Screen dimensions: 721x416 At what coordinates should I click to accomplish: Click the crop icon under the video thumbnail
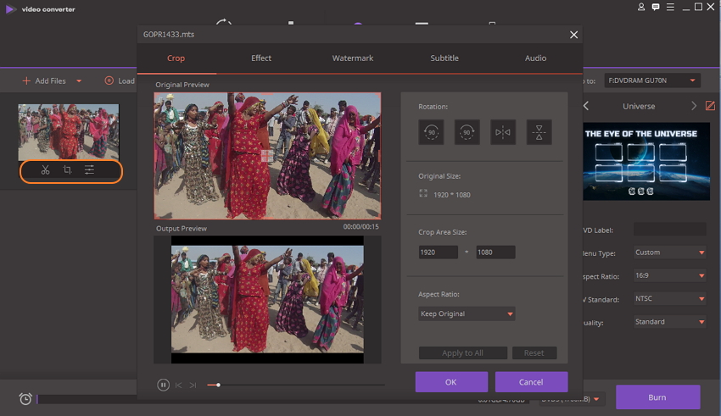click(67, 170)
